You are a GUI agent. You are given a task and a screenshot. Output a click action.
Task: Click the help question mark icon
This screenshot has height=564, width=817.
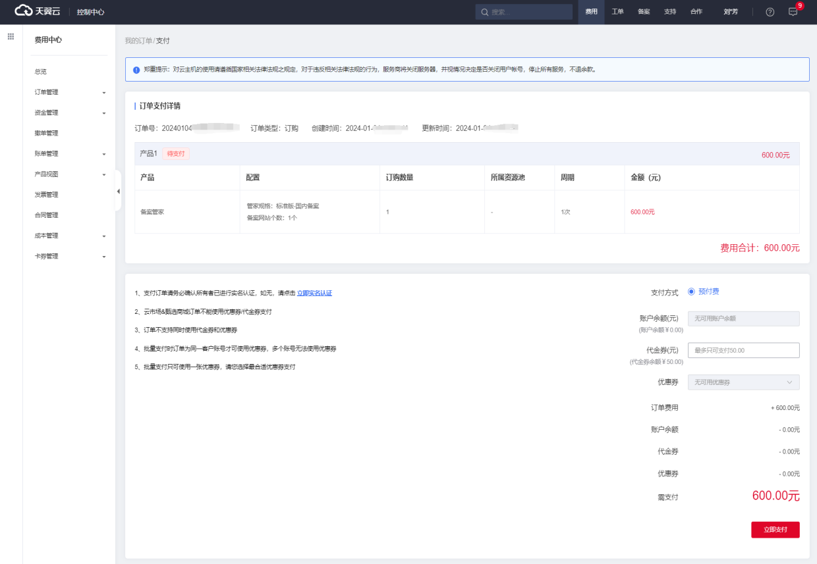click(770, 12)
